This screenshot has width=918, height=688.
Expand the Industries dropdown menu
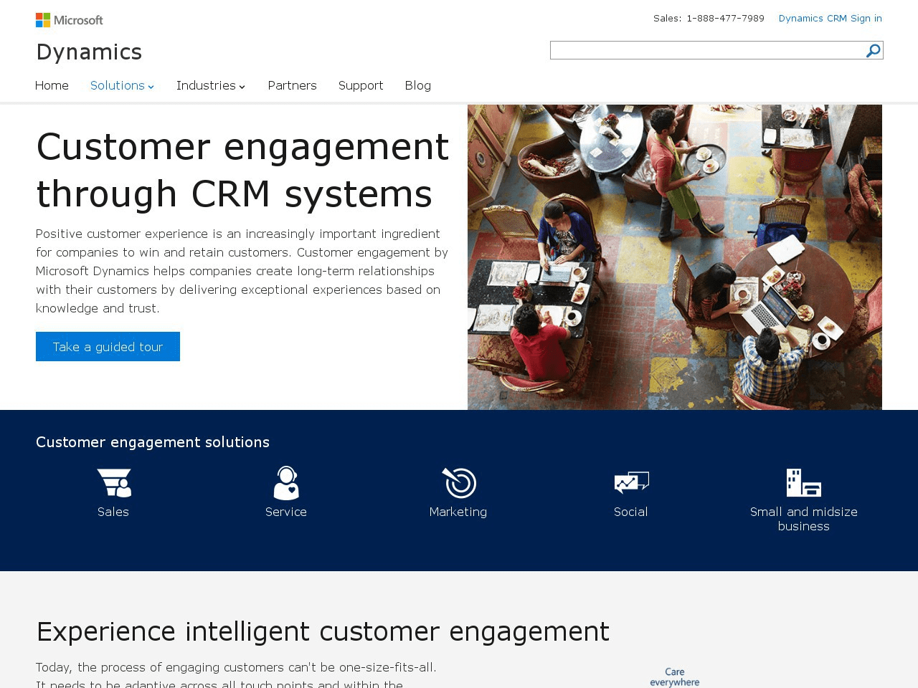pos(211,85)
